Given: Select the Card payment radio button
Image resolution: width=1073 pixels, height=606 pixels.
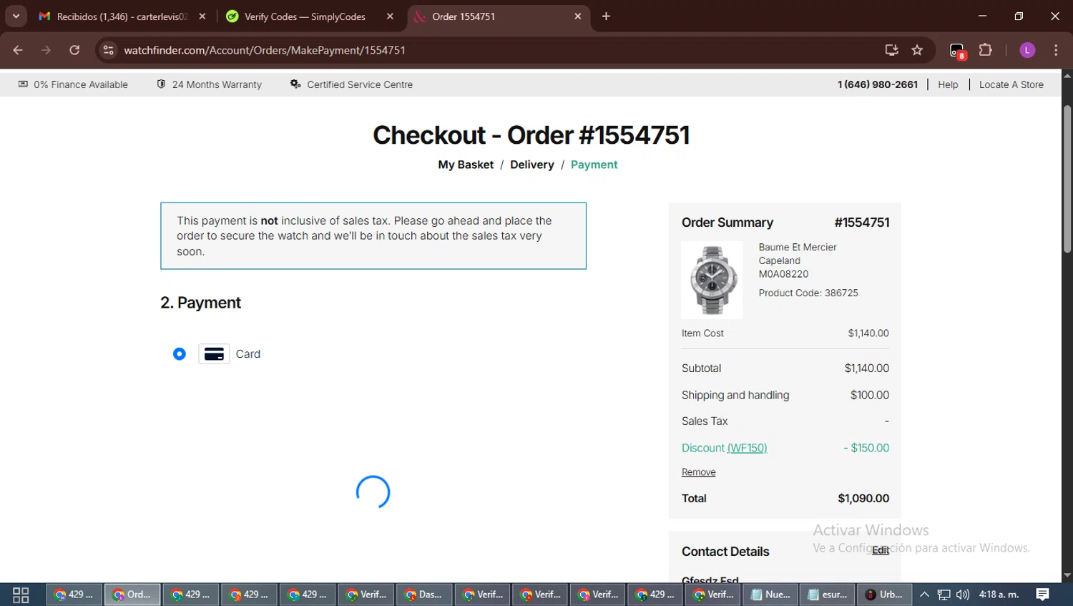Looking at the screenshot, I should coord(180,354).
